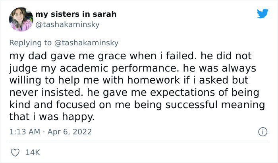Open the 'my sisters in sarah' display name
The width and height of the screenshot is (278, 163).
coord(76,14)
